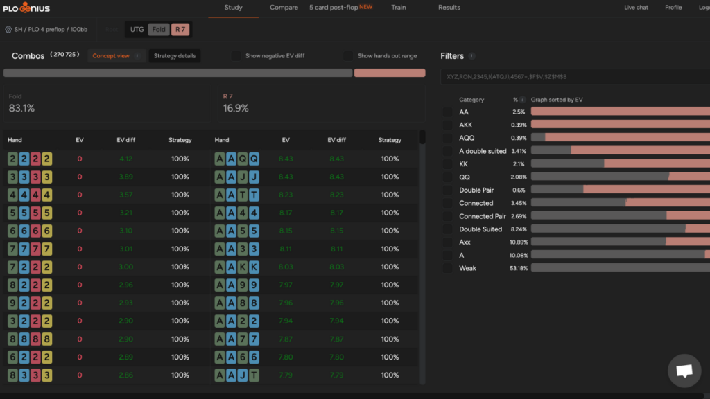
Task: Check the AA category filter
Action: [x=447, y=112]
